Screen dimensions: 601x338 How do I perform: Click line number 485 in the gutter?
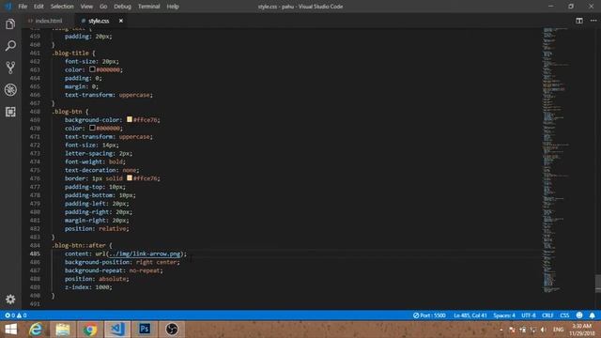[x=35, y=253]
